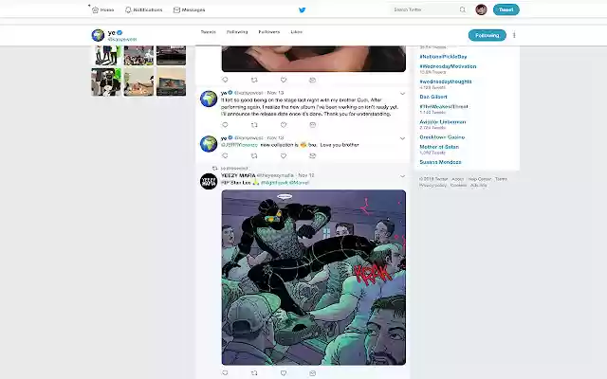This screenshot has height=379, width=607.
Task: Click globe avatar on 'new collection' tweet
Action: (x=209, y=144)
